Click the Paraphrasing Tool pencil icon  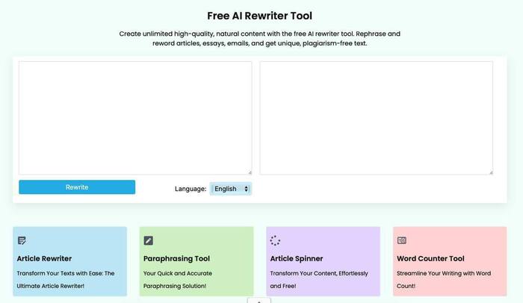148,240
